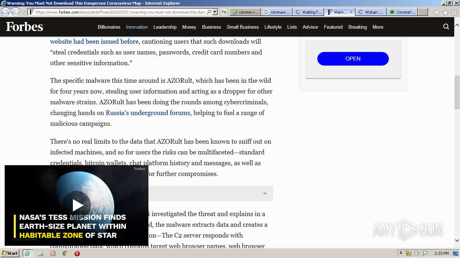This screenshot has height=258, width=460.
Task: Click the Forbes search magnifier icon
Action: tap(446, 27)
